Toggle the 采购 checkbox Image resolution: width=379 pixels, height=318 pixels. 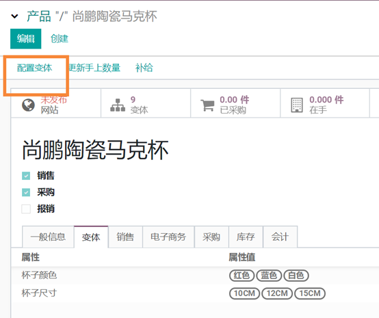26,192
